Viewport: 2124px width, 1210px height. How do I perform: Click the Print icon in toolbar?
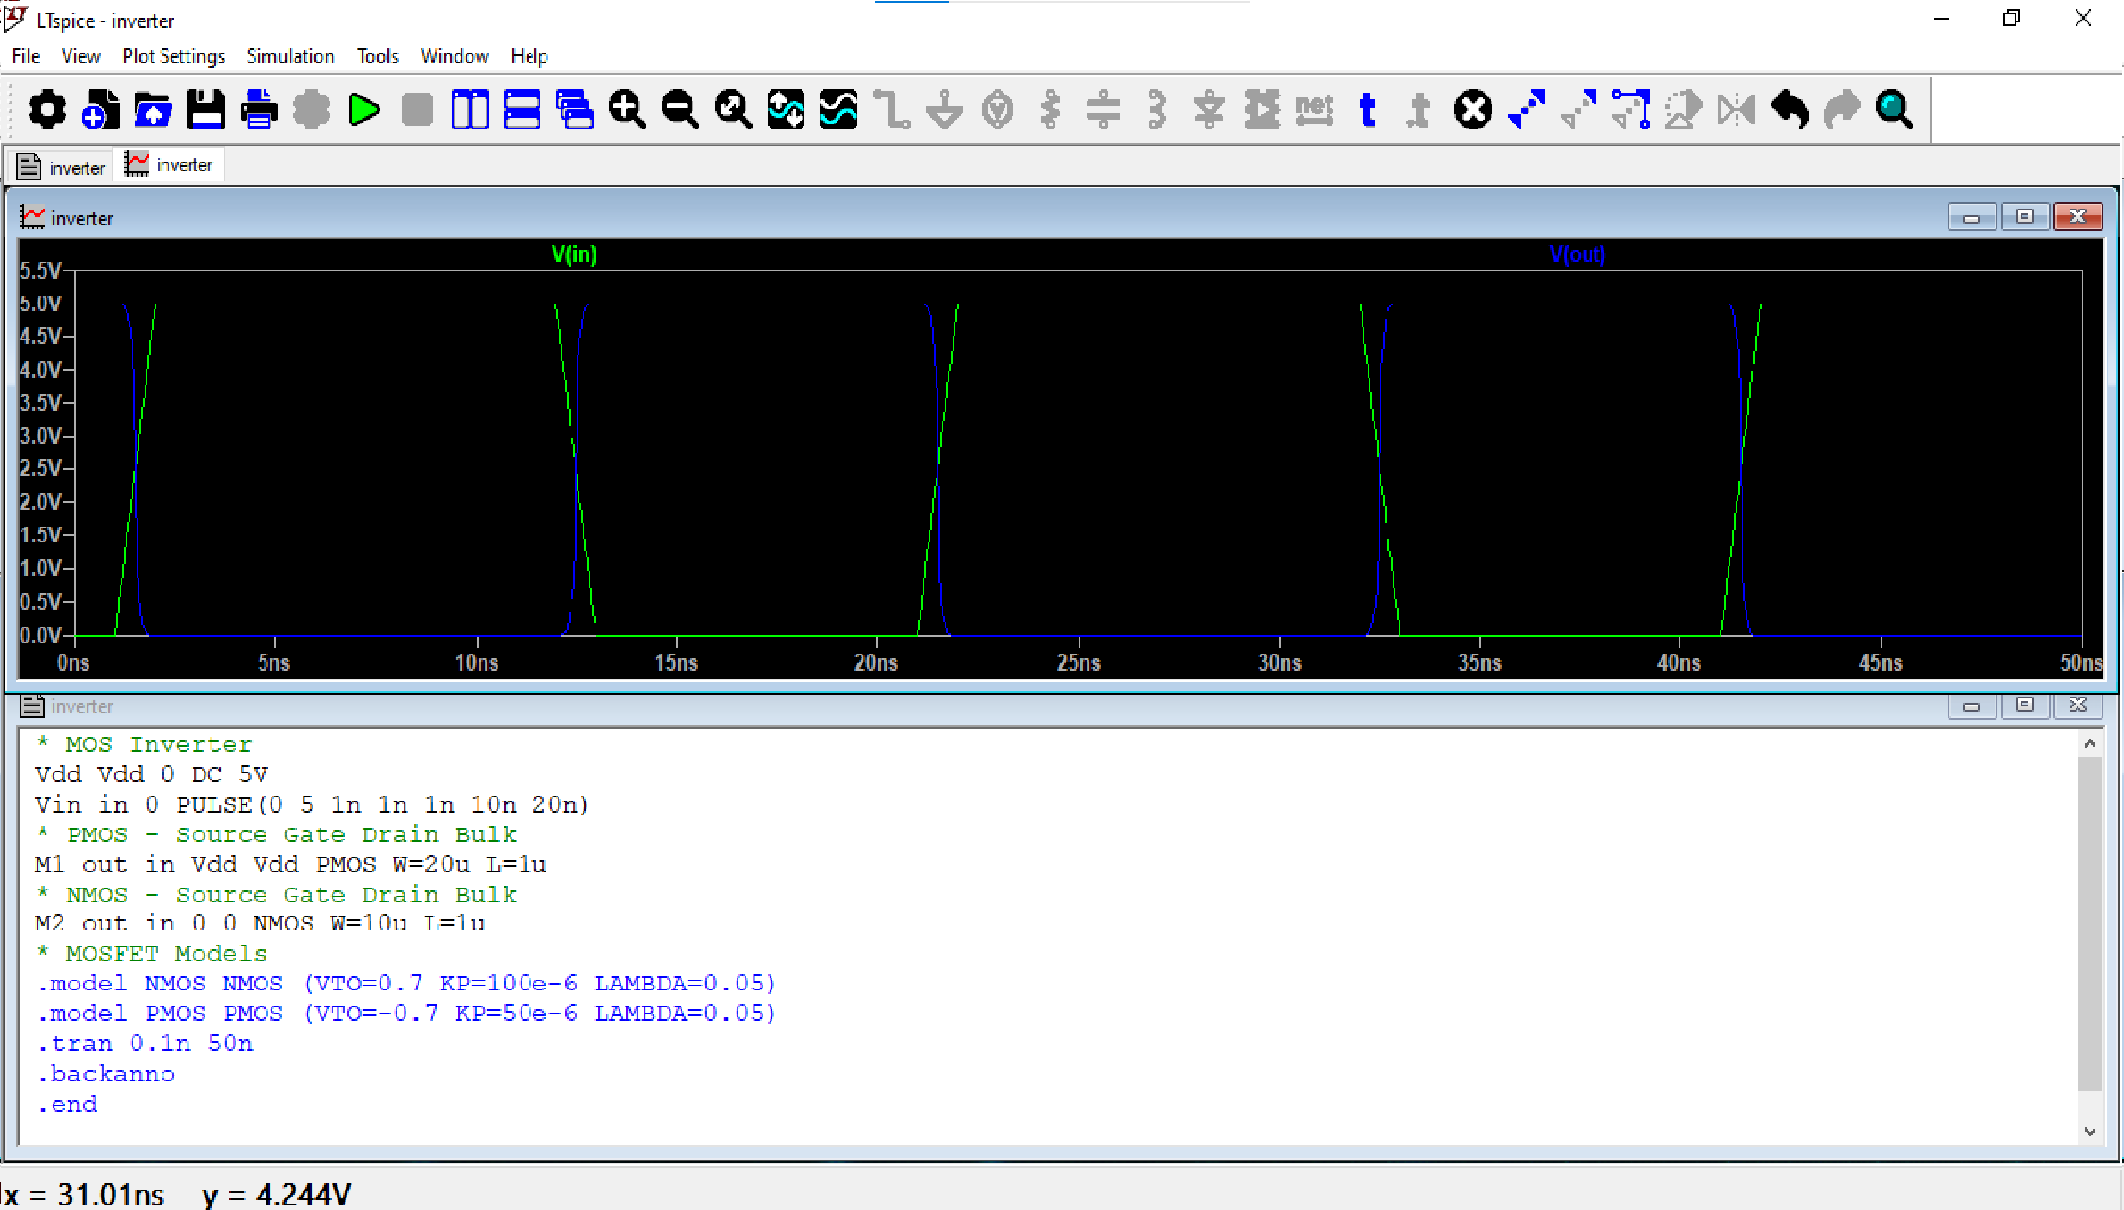pos(259,110)
